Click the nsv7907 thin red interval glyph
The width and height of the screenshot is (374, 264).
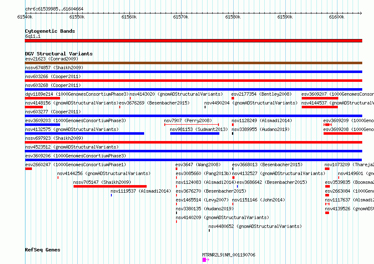[192, 125]
